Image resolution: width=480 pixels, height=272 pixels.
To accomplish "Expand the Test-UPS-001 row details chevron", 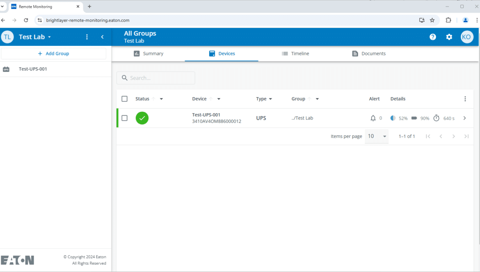I will pos(465,118).
